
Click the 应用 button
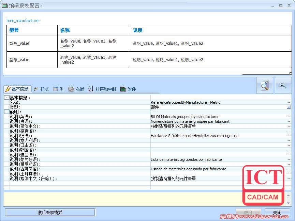(248, 213)
